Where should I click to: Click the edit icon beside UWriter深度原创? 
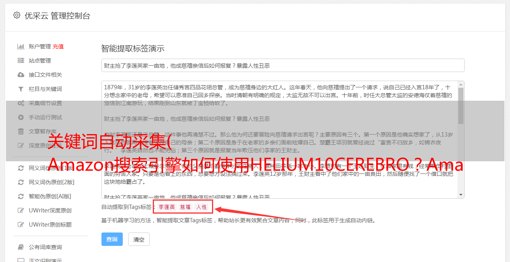(x=21, y=210)
